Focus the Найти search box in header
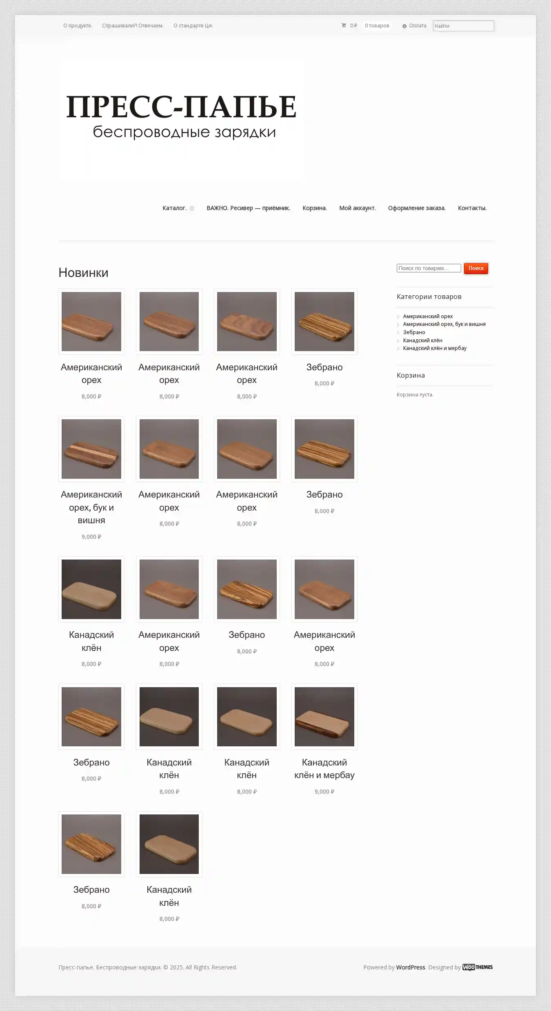Screen dimensions: 551x1011 coord(463,26)
